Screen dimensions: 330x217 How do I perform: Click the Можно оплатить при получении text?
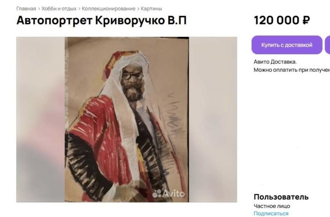point(292,70)
